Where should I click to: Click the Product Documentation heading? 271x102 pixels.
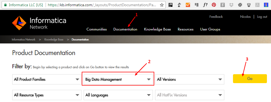[44, 53]
